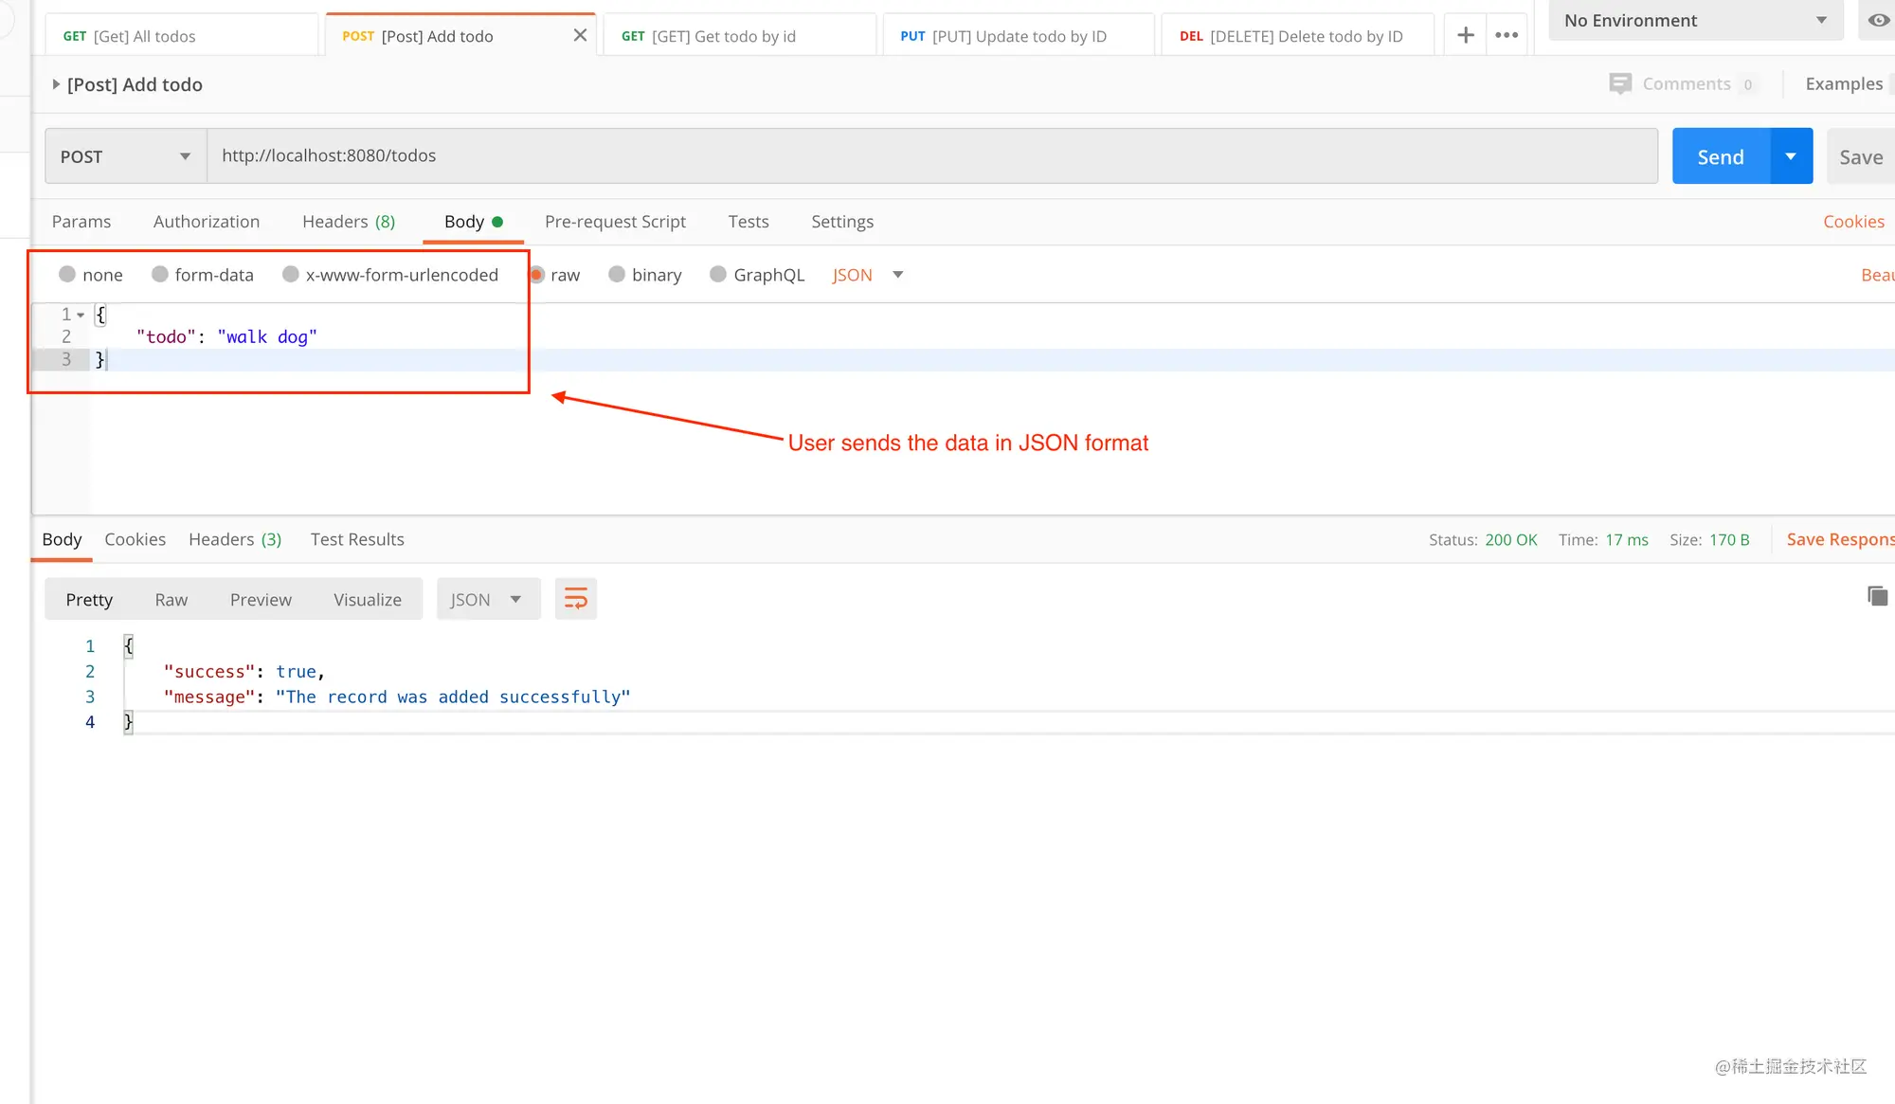Image resolution: width=1895 pixels, height=1104 pixels.
Task: Collapse code fold arrow on line 1
Action: coord(81,315)
